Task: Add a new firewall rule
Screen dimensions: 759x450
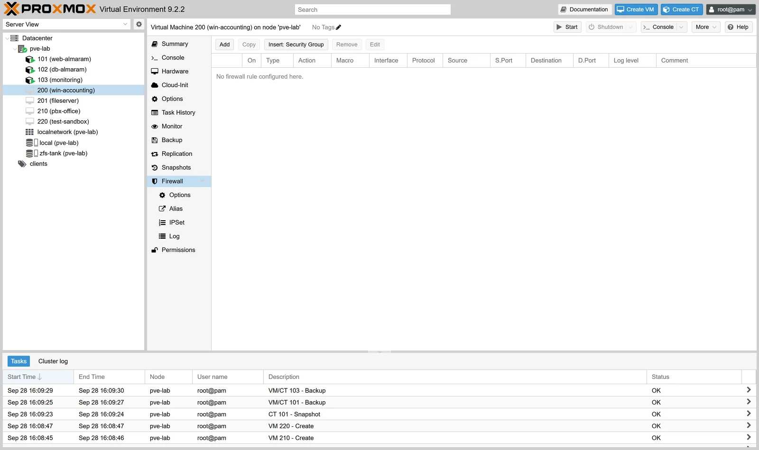Action: pos(224,45)
